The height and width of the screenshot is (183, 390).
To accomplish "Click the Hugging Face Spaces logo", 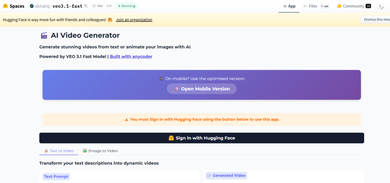I will 5,6.
